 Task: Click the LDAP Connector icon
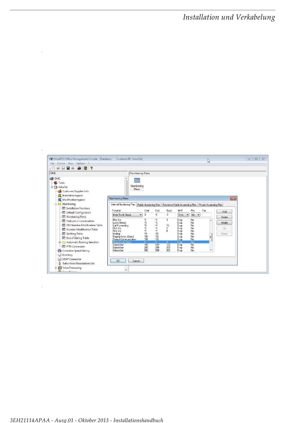pyautogui.click(x=60, y=259)
